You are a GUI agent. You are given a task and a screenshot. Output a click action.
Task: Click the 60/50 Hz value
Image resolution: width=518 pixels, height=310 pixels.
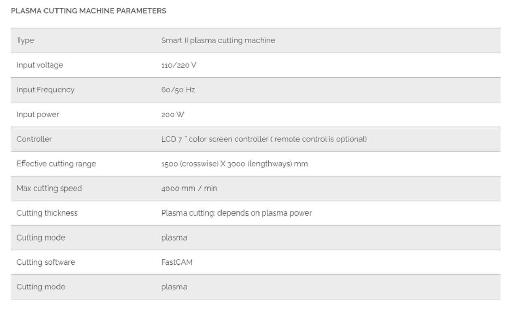coord(178,90)
